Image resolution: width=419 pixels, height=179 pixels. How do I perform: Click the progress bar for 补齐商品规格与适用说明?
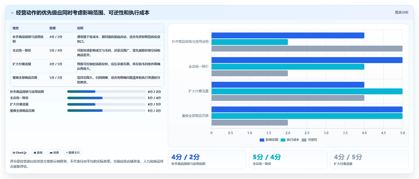click(x=106, y=92)
